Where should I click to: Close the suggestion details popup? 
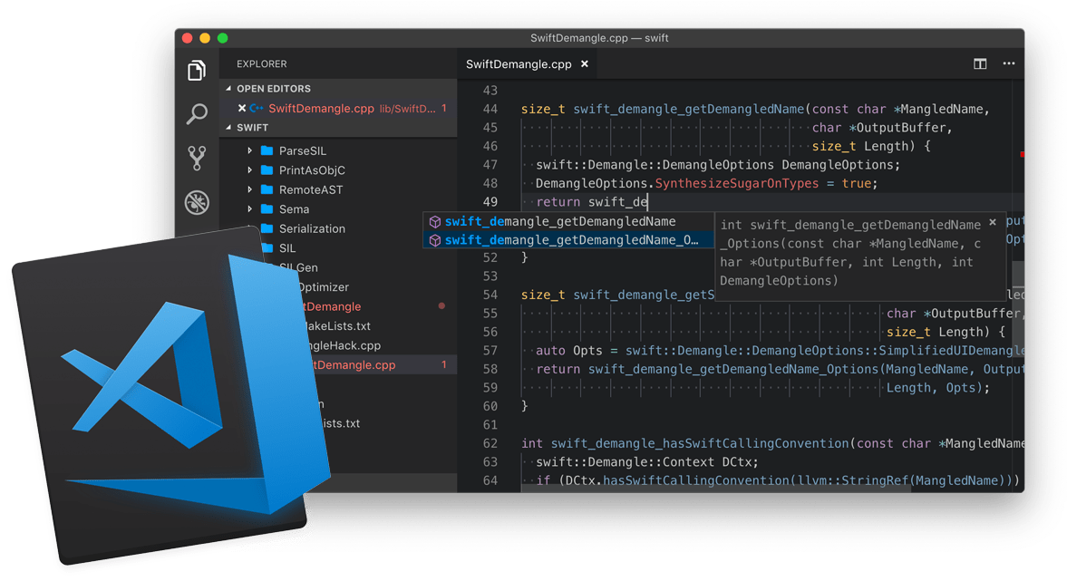993,222
